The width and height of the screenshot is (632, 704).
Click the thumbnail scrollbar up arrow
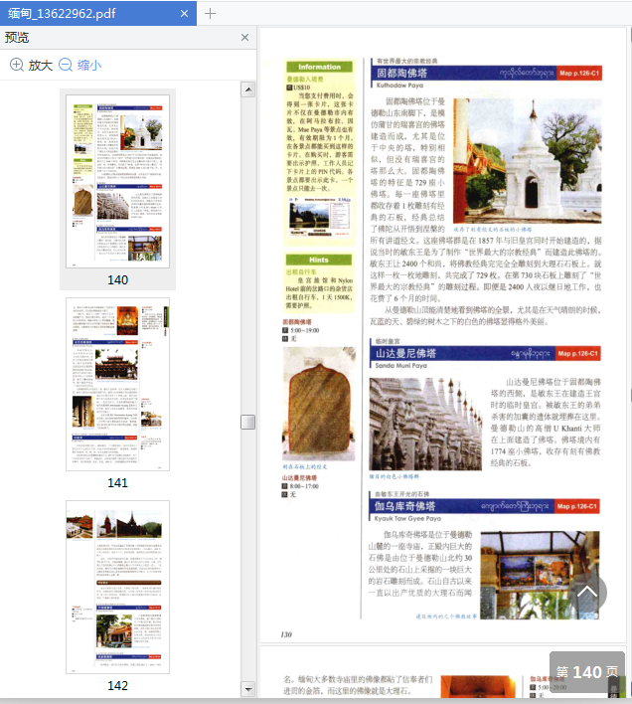click(x=248, y=89)
